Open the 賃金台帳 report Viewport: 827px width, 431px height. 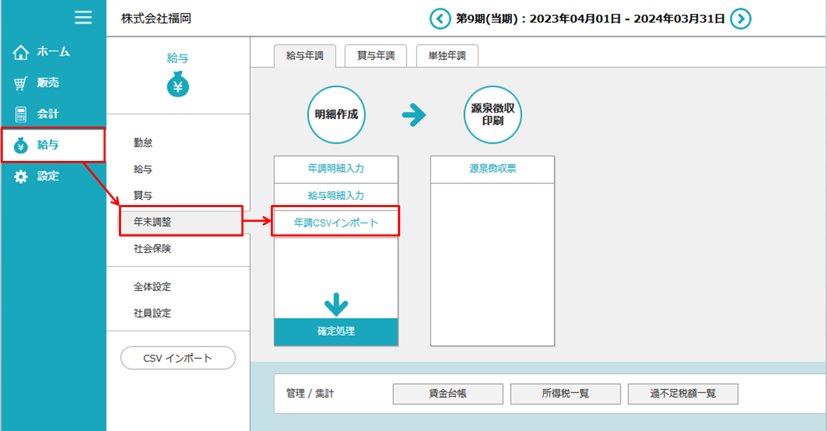[448, 393]
